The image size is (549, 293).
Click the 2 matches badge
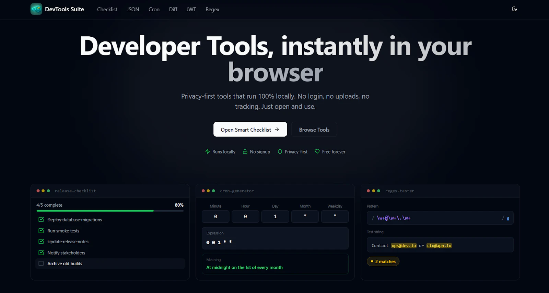(383, 261)
